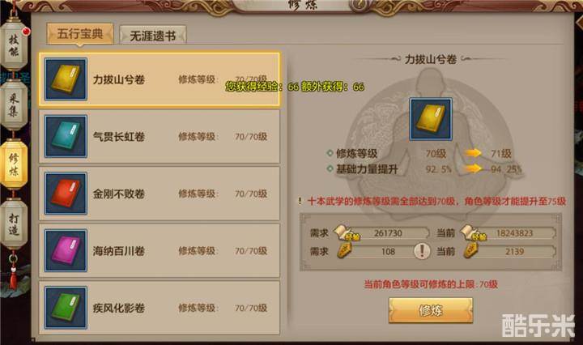Open the 打造 lantern sidebar tab
The height and width of the screenshot is (345, 583).
click(x=14, y=224)
